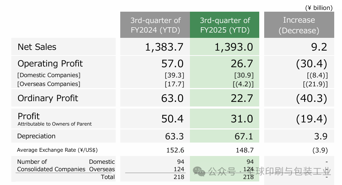The width and height of the screenshot is (342, 185).
Task: Select the green FY2025 (YTD) column header
Action: pyautogui.click(x=225, y=25)
